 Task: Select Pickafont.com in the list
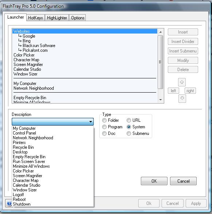pyautogui.click(x=85, y=50)
